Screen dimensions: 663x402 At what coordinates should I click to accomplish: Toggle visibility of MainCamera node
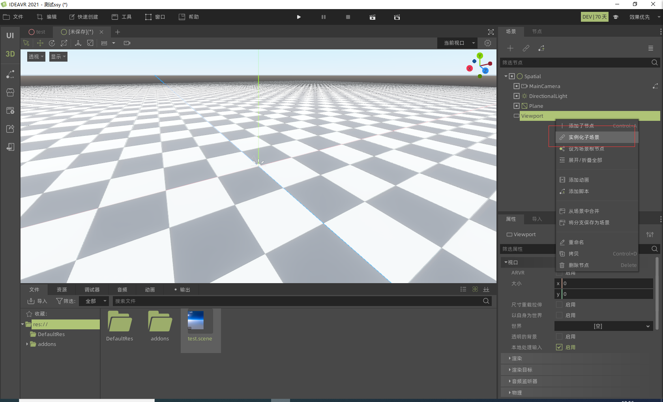[x=517, y=86]
